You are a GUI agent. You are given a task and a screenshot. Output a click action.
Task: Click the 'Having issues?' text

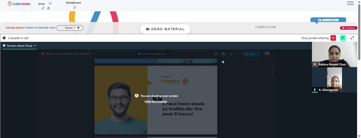15,28
